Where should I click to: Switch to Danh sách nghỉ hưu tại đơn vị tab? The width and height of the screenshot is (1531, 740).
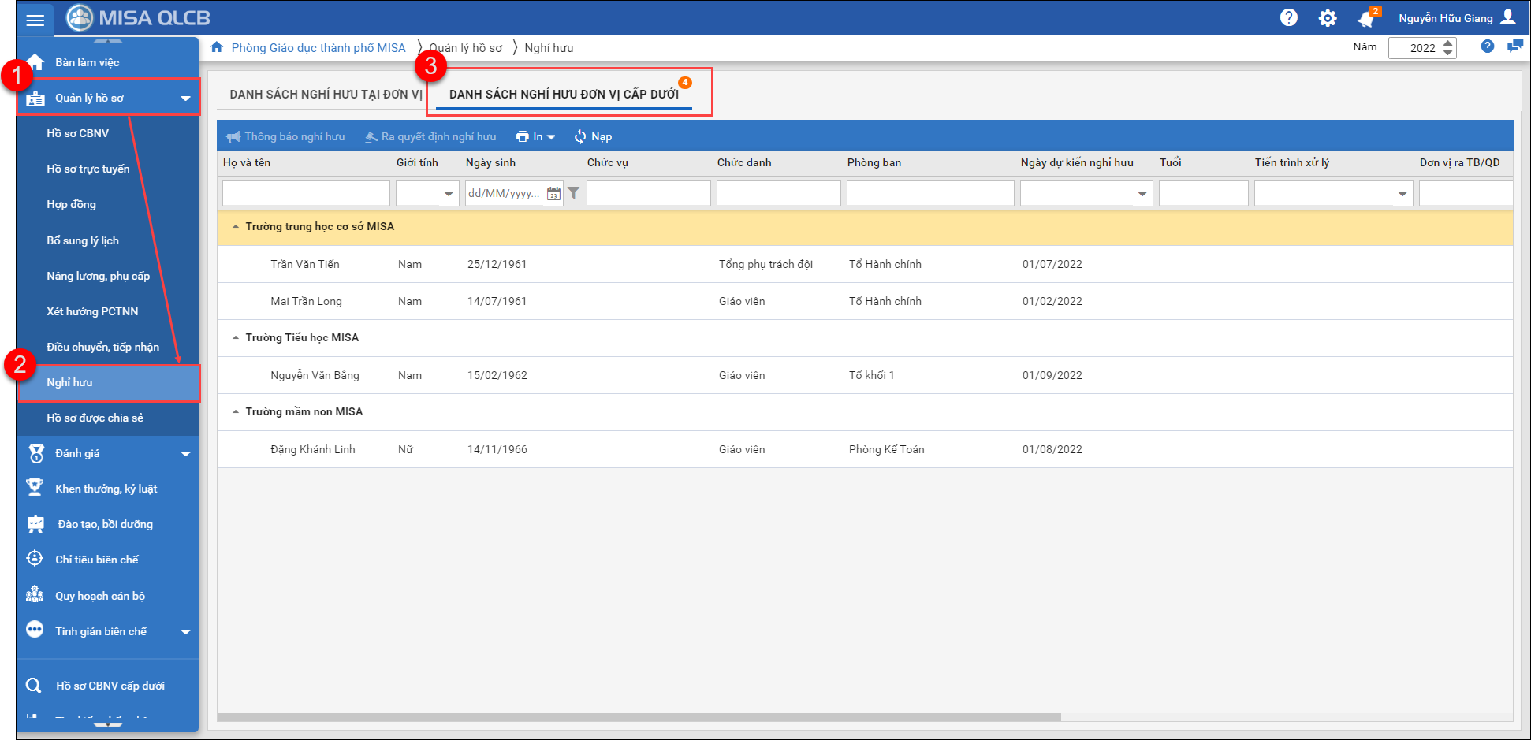pos(326,95)
